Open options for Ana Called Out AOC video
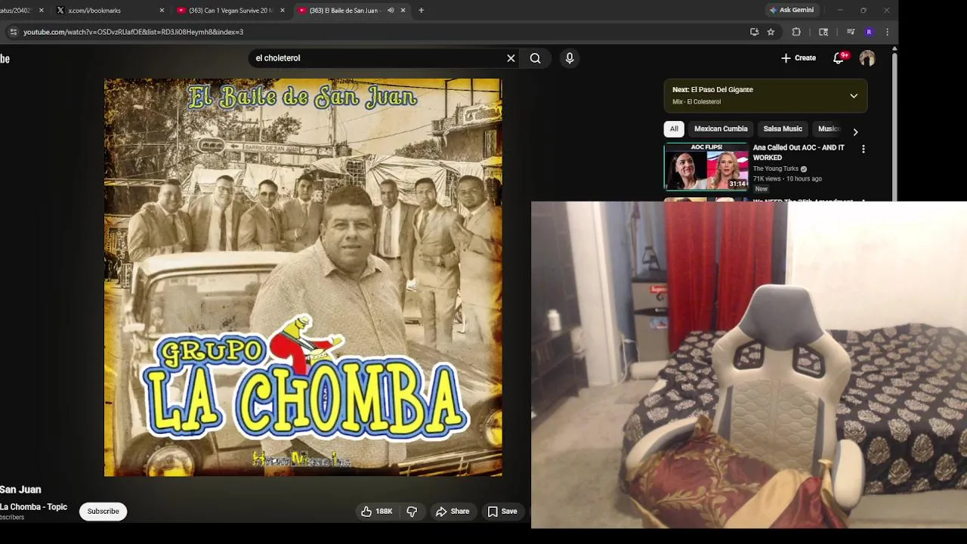Image resolution: width=967 pixels, height=544 pixels. pos(864,150)
